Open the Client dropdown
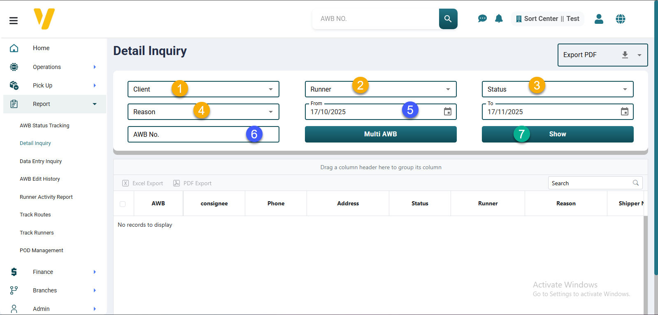Viewport: 658px width, 315px height. pos(270,89)
